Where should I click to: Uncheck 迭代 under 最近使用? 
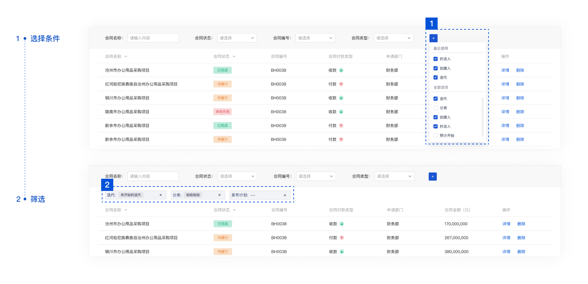436,77
